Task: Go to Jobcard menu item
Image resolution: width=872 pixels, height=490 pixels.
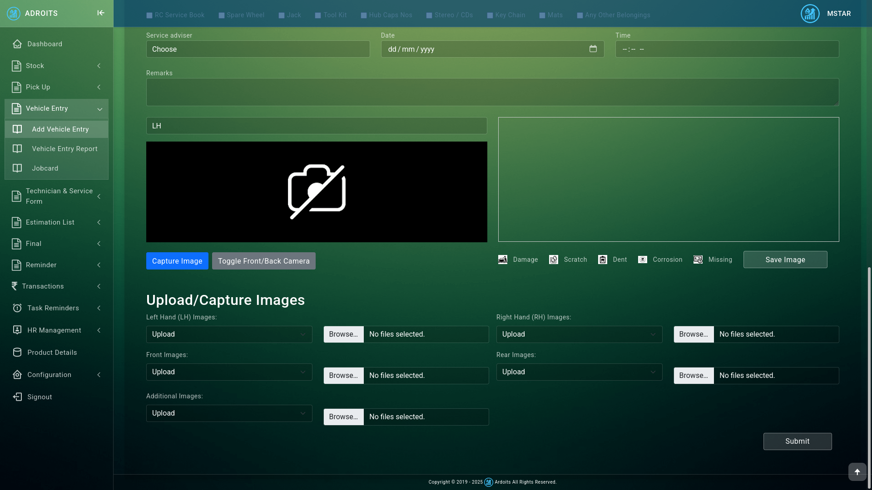Action: tap(45, 168)
